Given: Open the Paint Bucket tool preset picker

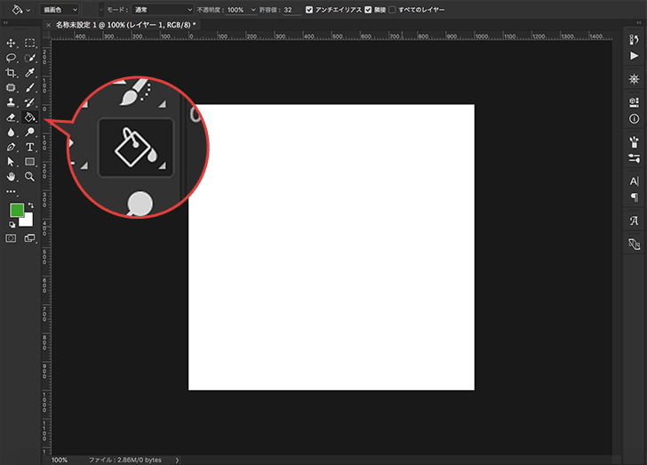Looking at the screenshot, I should tap(20, 10).
